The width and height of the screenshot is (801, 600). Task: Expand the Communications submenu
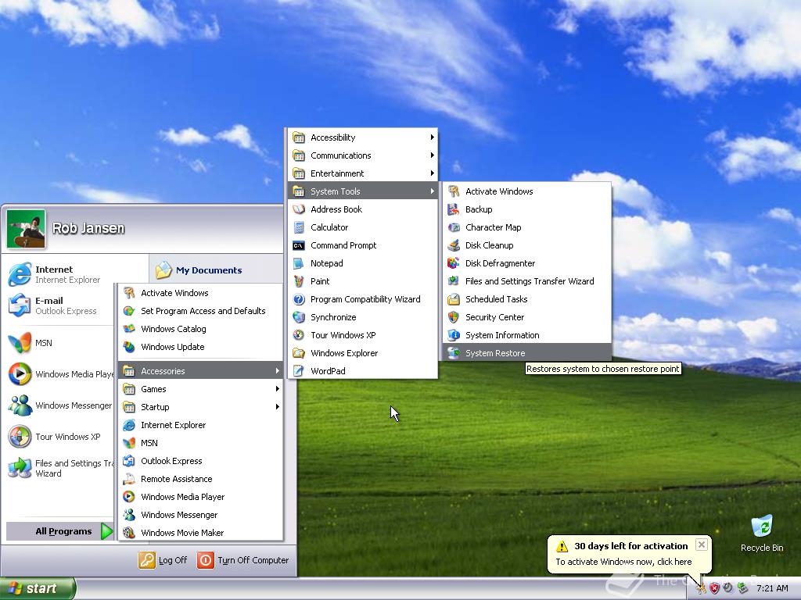click(x=362, y=155)
